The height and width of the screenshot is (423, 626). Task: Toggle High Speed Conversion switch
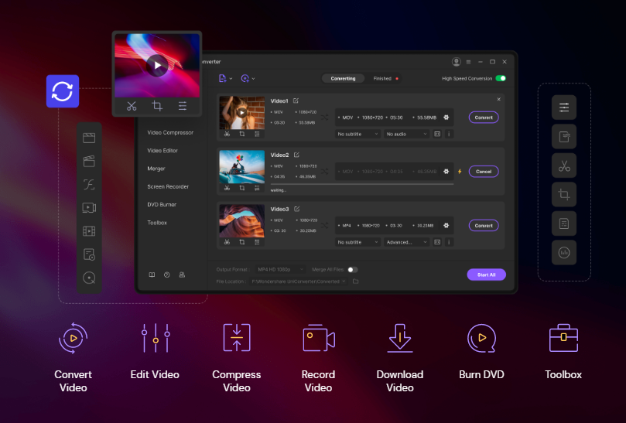click(501, 78)
